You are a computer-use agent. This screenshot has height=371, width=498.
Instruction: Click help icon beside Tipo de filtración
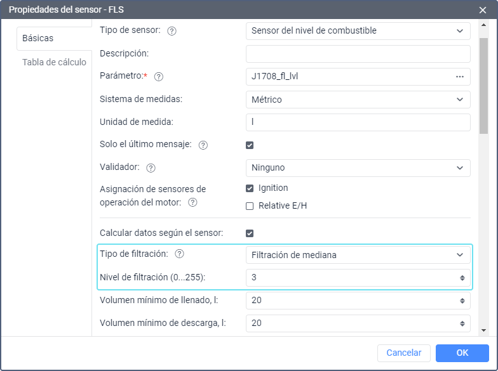179,254
